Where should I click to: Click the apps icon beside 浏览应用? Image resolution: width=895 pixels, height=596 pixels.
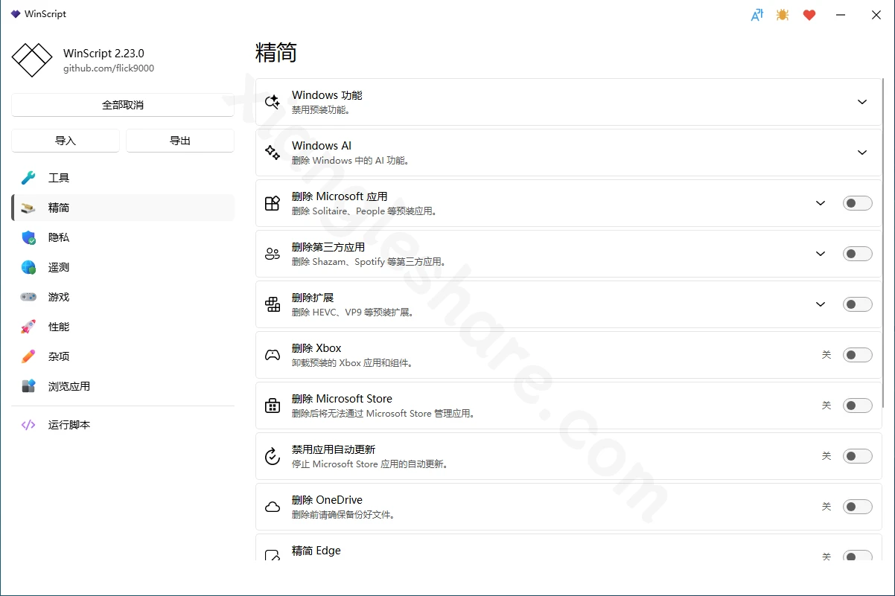click(x=28, y=386)
